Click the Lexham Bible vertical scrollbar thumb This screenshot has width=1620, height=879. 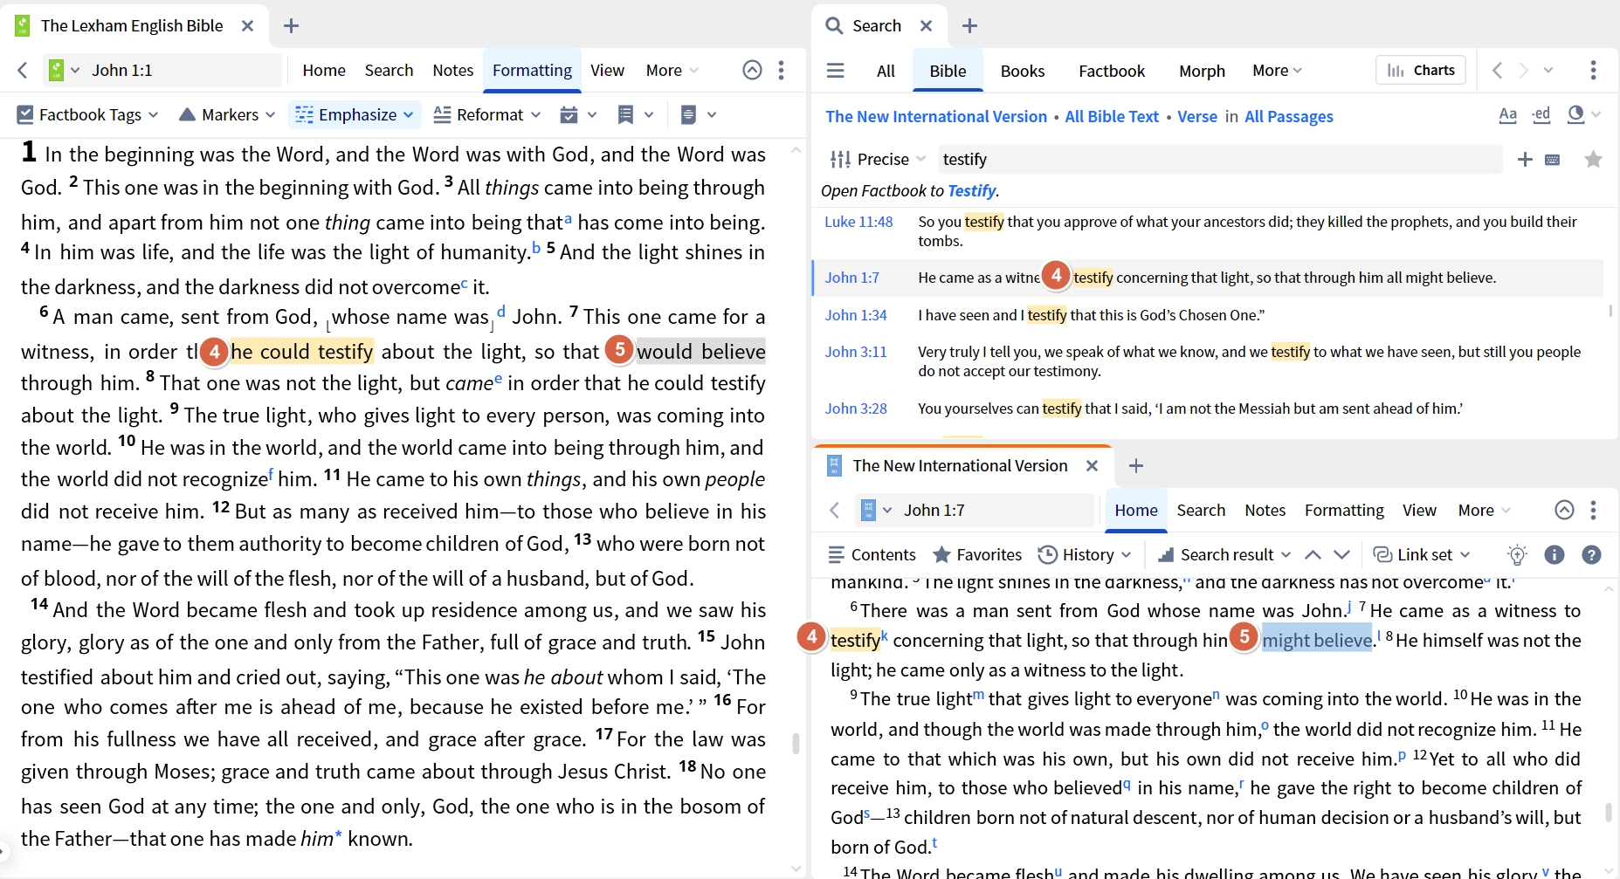[x=796, y=744]
